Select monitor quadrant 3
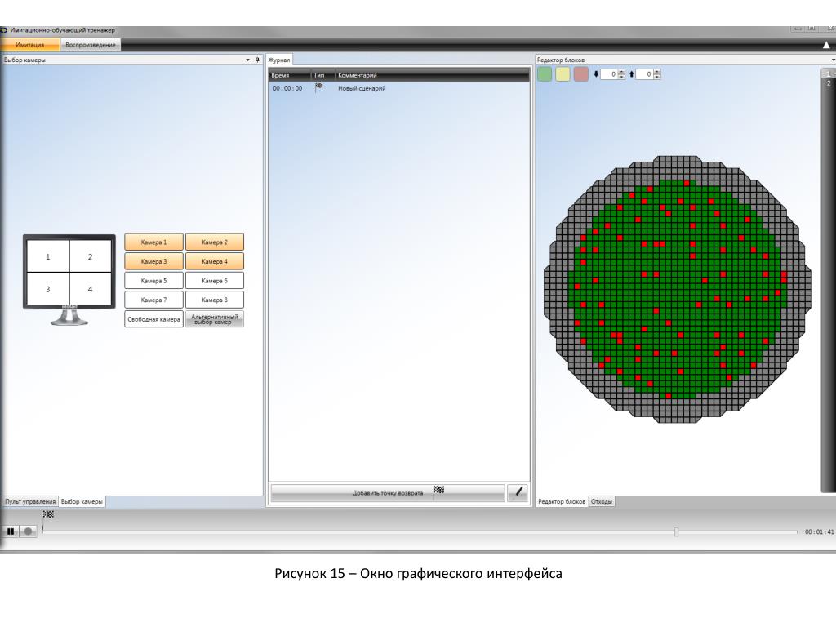836x627 pixels. [x=48, y=289]
